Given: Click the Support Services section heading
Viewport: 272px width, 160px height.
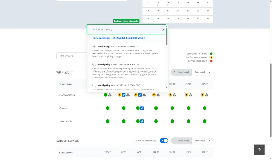Looking at the screenshot, I should pyautogui.click(x=68, y=141).
